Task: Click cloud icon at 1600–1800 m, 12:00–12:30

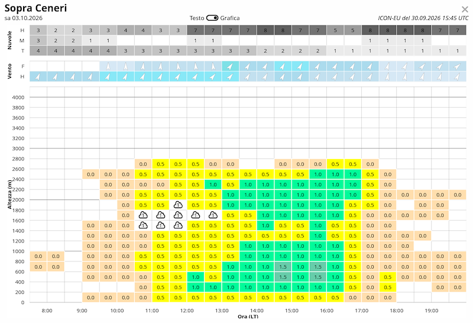Action: coord(196,215)
